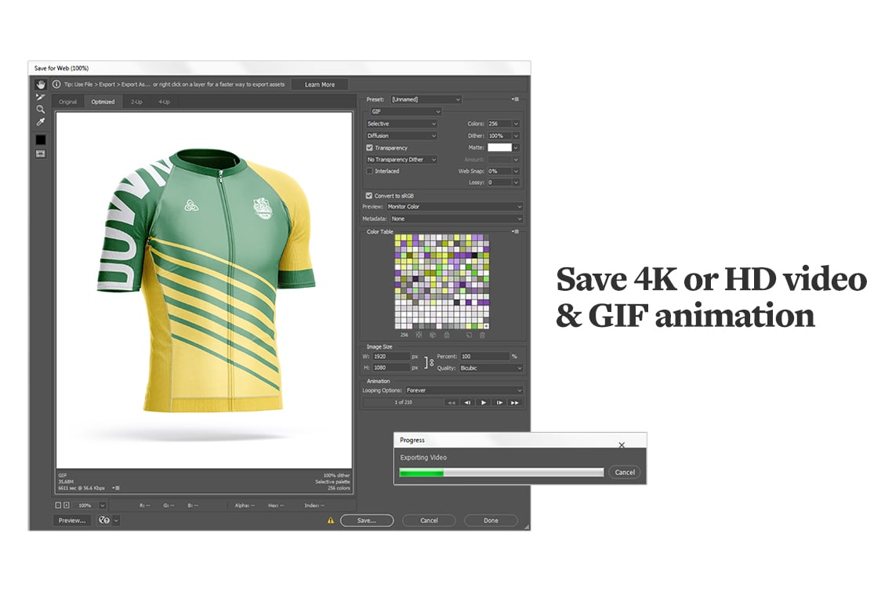Screen dimensions: 892x595
Task: Uncheck Convert to sRGB
Action: (368, 195)
